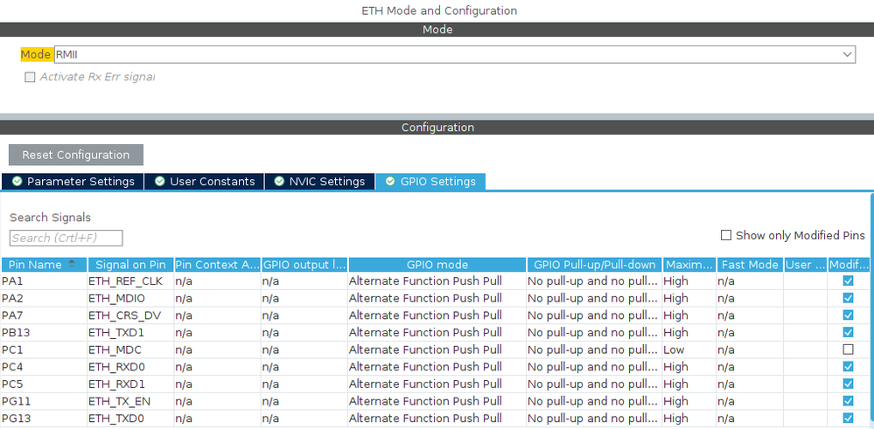Click GPIO Pull-up/Pull-down column header
Image resolution: width=874 pixels, height=429 pixels.
(594, 265)
